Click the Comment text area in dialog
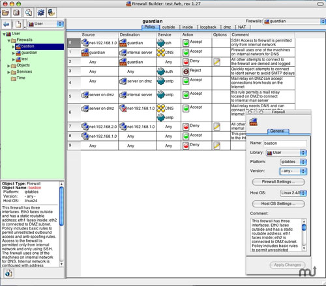This screenshot has height=286, width=326. [276, 235]
